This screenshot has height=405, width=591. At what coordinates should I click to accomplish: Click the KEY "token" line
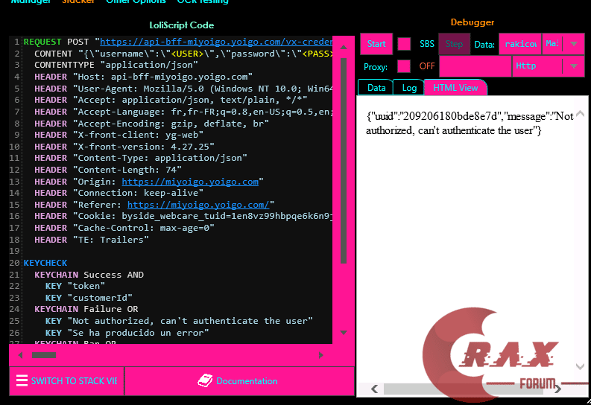point(75,286)
